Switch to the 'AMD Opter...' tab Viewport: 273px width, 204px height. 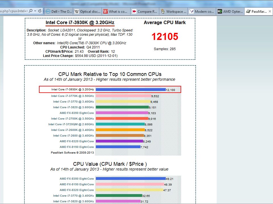(x=230, y=11)
